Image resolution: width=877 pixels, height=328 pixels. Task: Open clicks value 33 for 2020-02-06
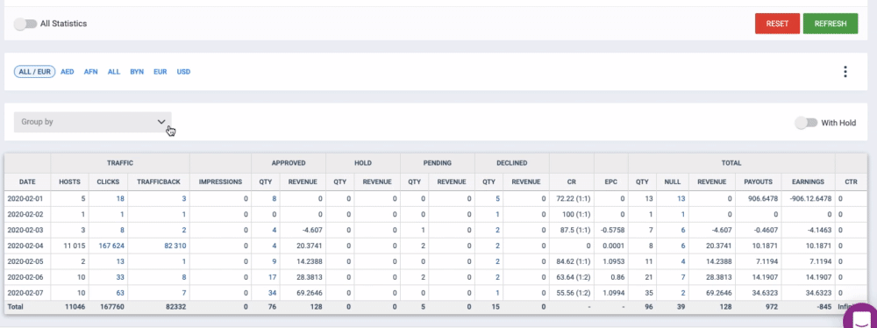click(120, 277)
